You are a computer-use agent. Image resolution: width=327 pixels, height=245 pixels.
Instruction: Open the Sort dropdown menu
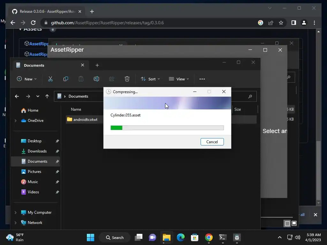coord(150,79)
